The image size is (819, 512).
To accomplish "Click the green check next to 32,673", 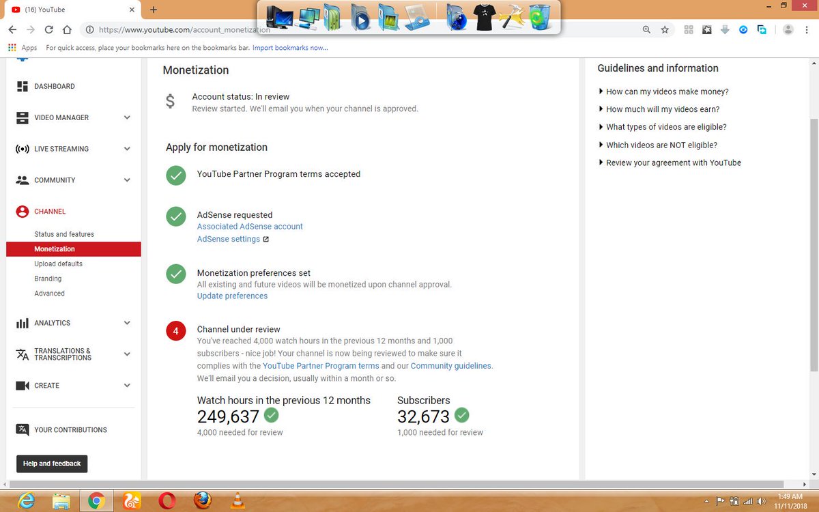I will point(462,415).
